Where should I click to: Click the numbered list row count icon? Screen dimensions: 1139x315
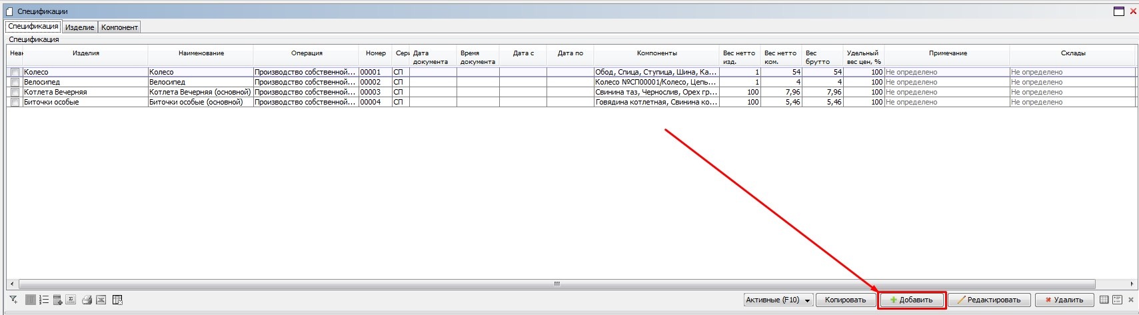click(44, 300)
